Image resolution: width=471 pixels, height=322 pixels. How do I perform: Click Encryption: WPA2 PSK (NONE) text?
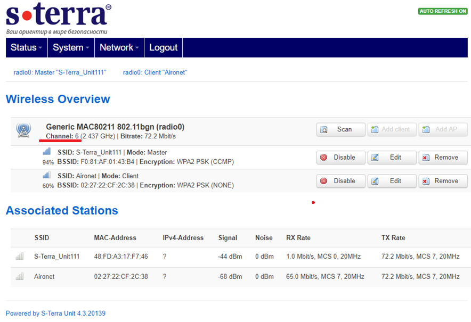(187, 185)
